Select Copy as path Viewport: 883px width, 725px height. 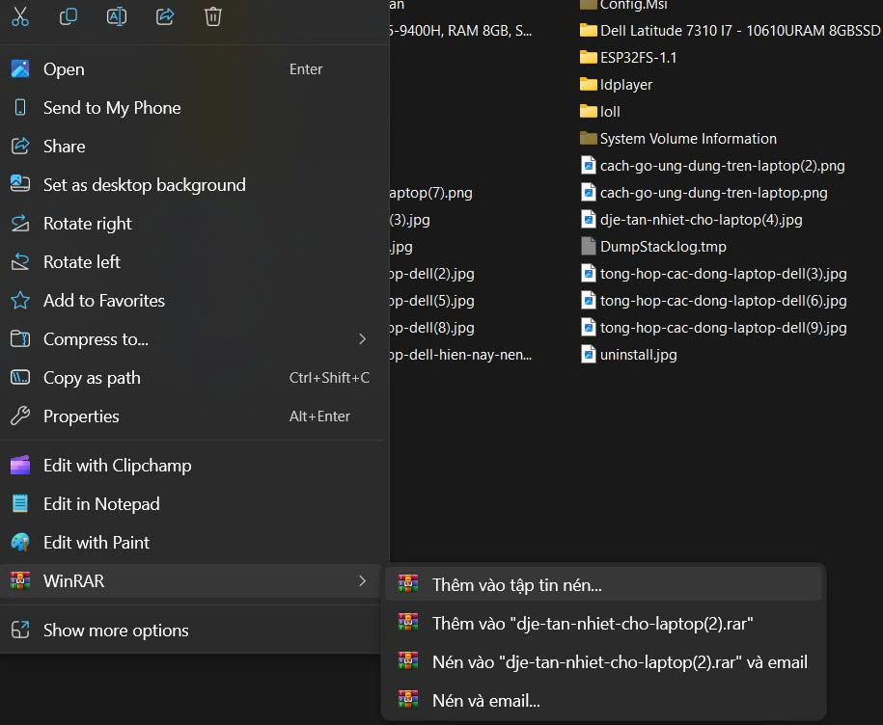[92, 378]
